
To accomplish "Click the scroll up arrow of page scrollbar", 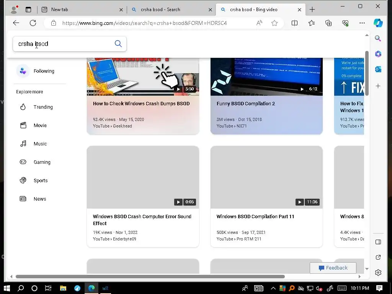I will [367, 35].
